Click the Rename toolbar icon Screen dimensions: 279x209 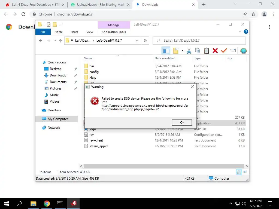click(x=233, y=51)
